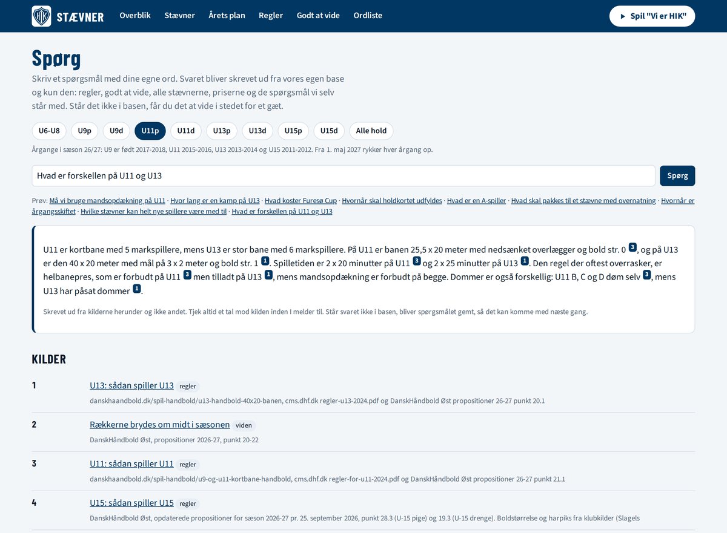Toggle the selected U11p chip
727x533 pixels.
150,131
